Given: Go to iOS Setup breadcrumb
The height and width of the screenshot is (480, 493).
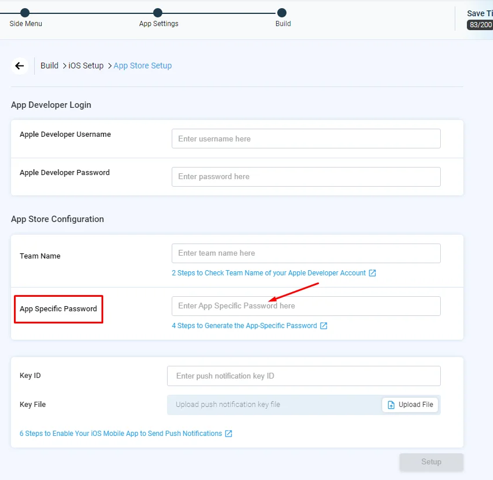Looking at the screenshot, I should click(86, 66).
